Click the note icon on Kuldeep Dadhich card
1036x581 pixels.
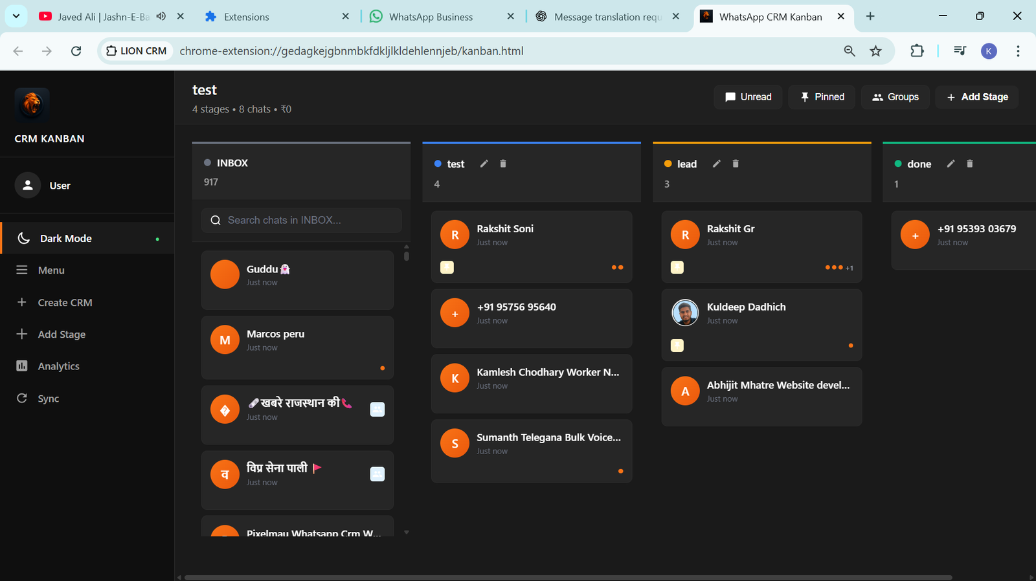coord(677,345)
